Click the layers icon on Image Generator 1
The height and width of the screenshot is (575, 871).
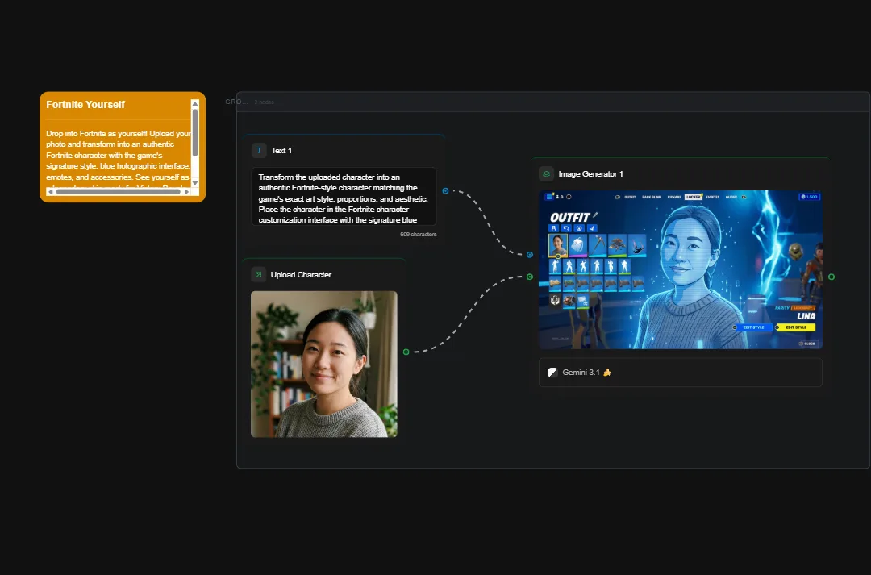(x=548, y=173)
